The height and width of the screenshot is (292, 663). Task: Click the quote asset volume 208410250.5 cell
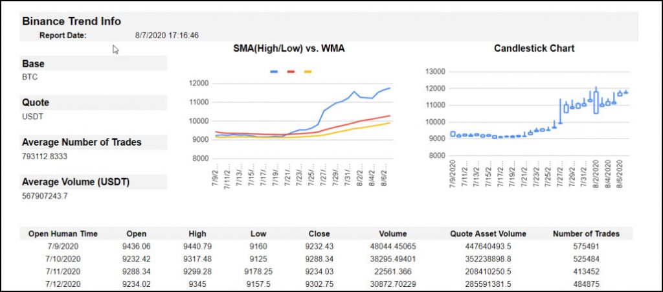pyautogui.click(x=488, y=271)
